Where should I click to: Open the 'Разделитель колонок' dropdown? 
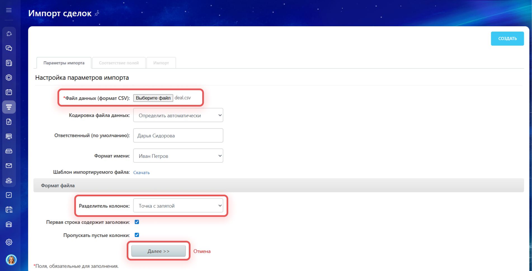point(178,206)
